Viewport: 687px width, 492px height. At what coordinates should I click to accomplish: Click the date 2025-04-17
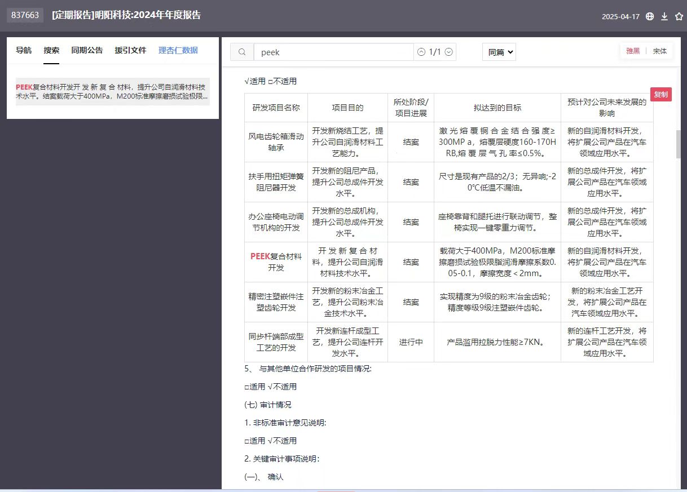pyautogui.click(x=620, y=16)
